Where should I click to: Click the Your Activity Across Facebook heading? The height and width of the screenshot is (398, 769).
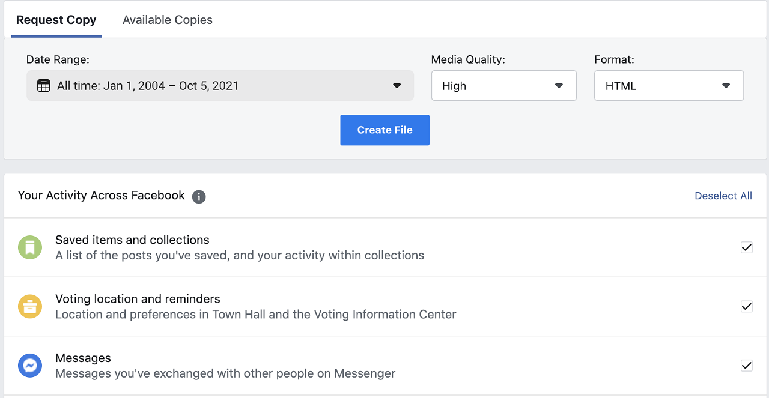102,195
